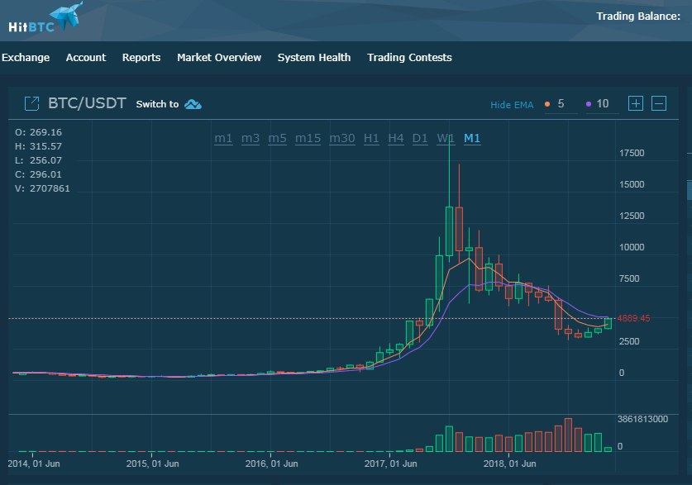Click the Trading Balance label
692x485 pixels.
point(638,17)
